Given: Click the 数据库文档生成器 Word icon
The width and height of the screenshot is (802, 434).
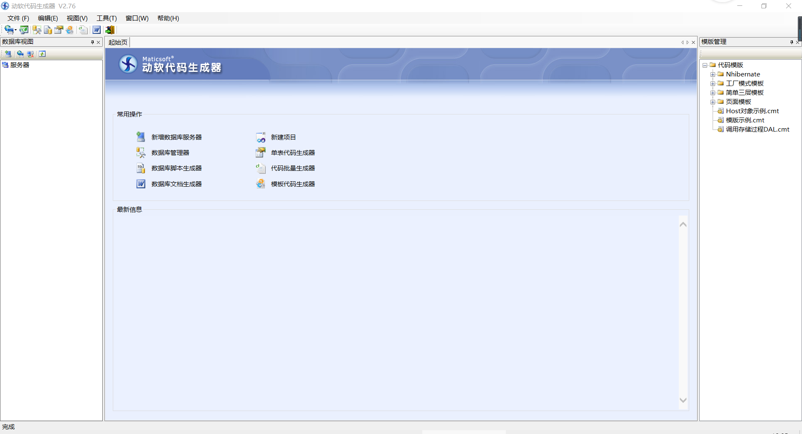Looking at the screenshot, I should [x=141, y=184].
